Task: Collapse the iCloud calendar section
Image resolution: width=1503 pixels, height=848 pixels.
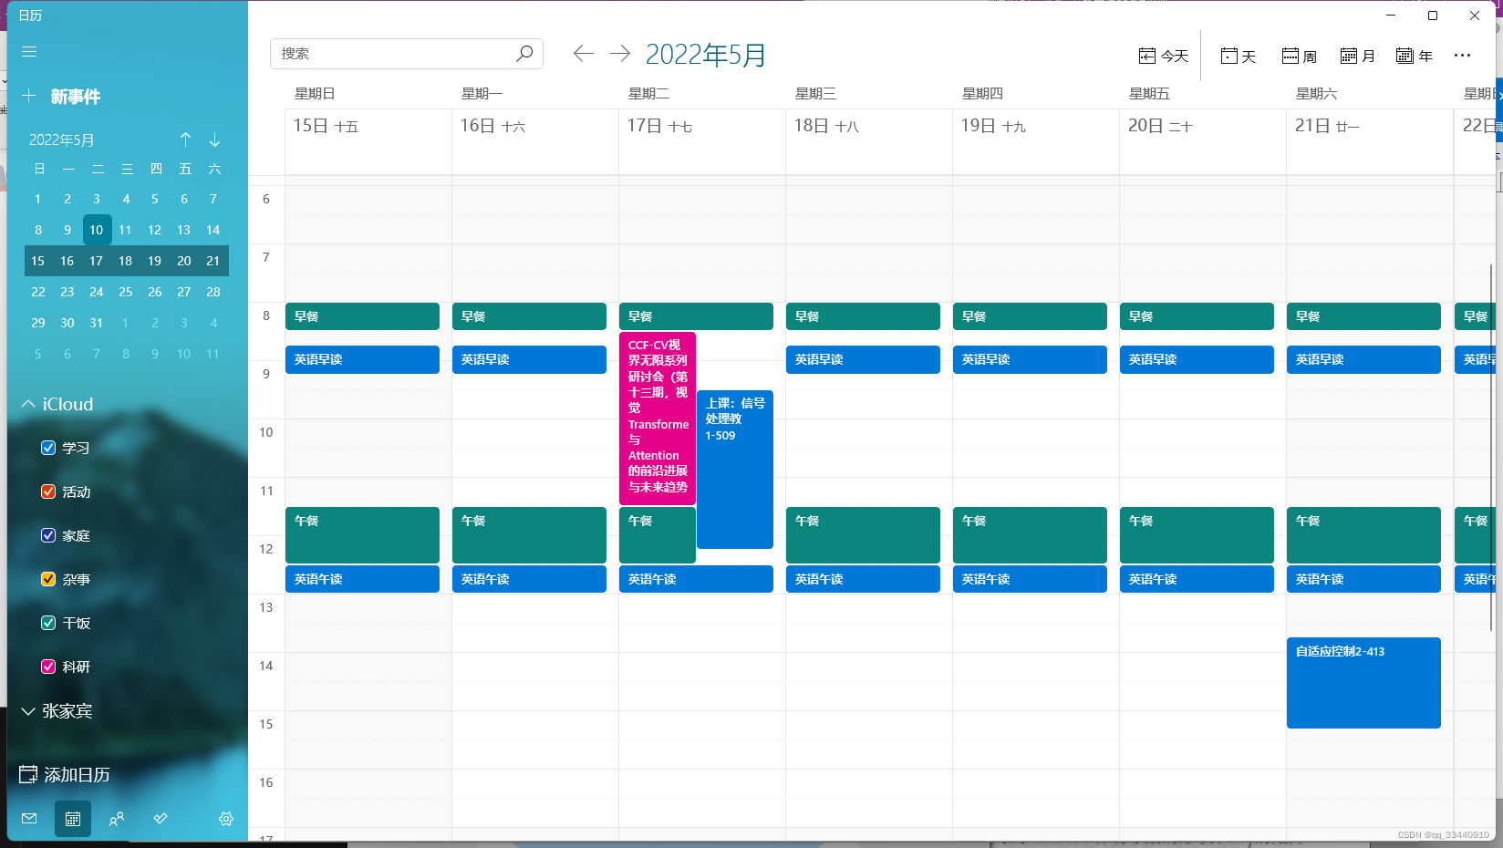Action: pos(27,403)
